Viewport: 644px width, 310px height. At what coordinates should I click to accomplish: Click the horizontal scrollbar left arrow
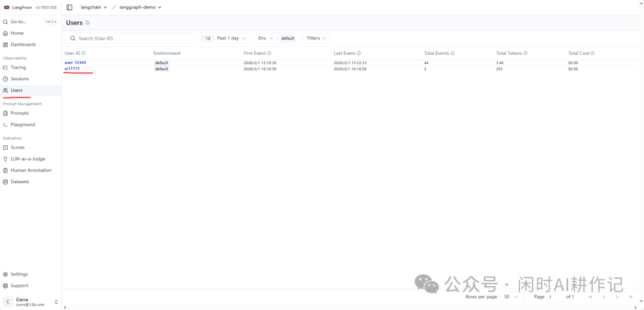[64, 307]
